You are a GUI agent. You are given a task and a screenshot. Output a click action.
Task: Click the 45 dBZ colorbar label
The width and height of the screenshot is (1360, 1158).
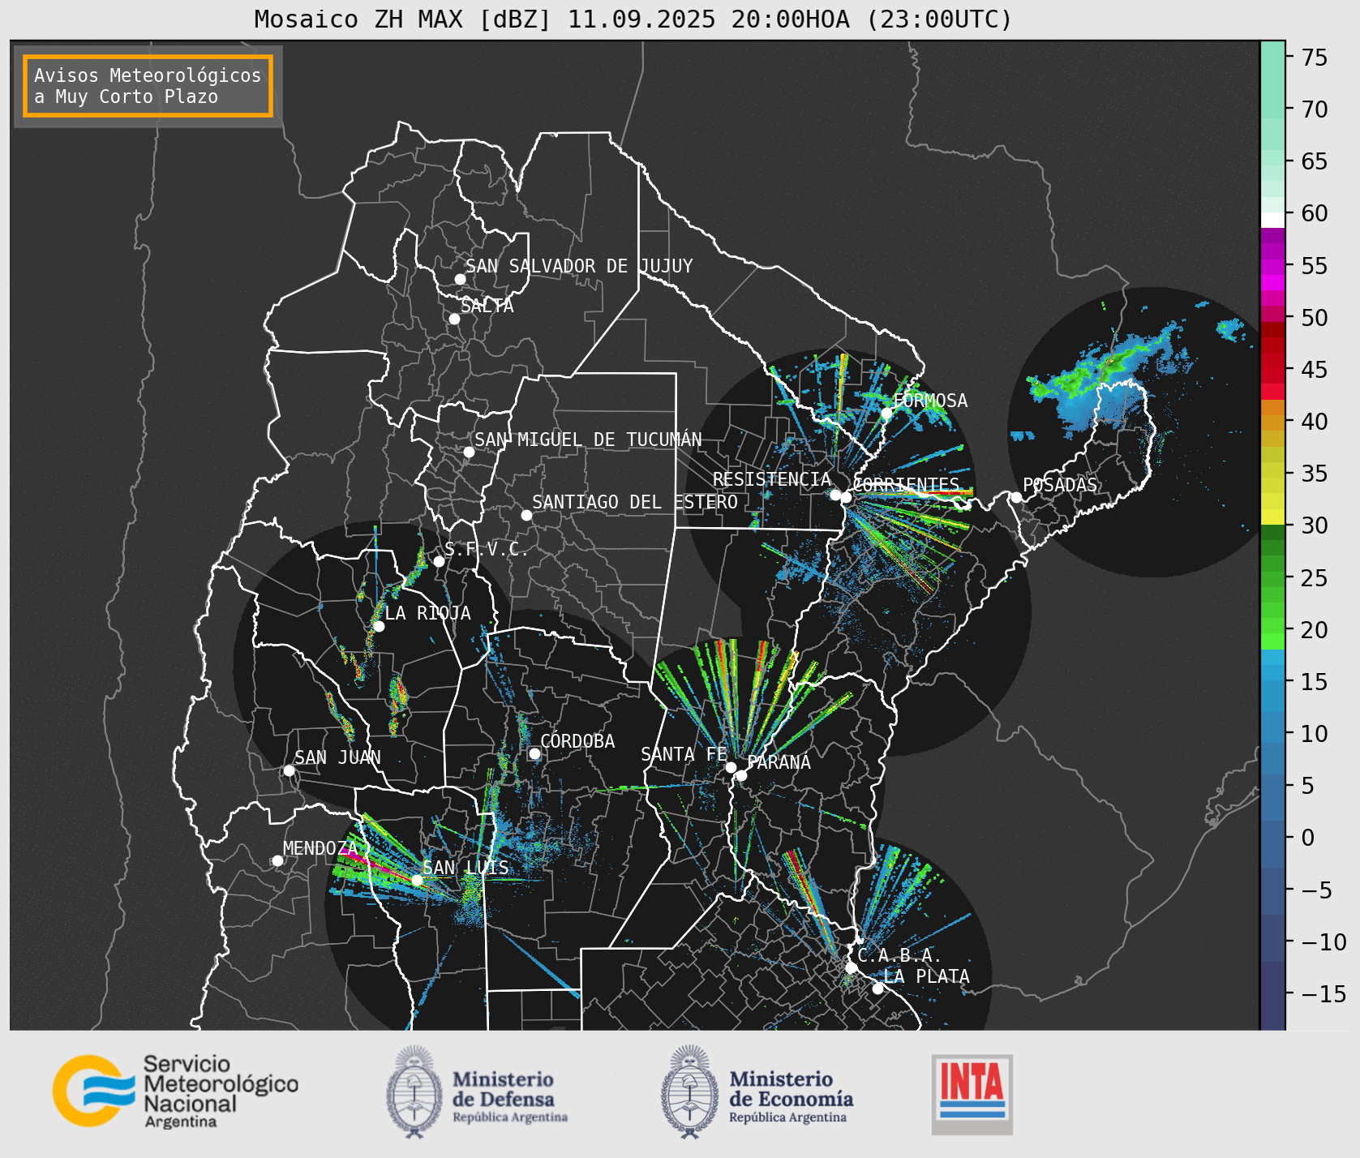(1315, 370)
